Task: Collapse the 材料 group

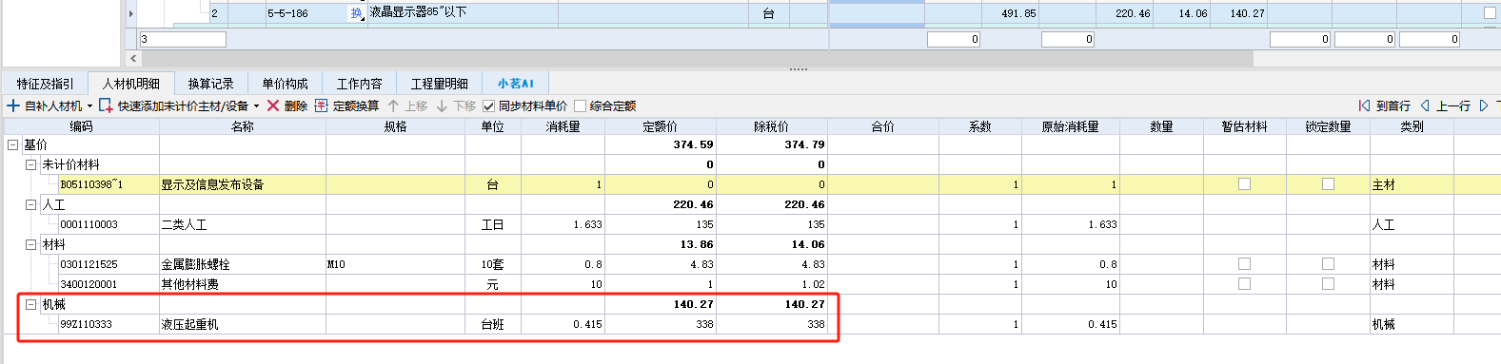Action: click(x=30, y=244)
